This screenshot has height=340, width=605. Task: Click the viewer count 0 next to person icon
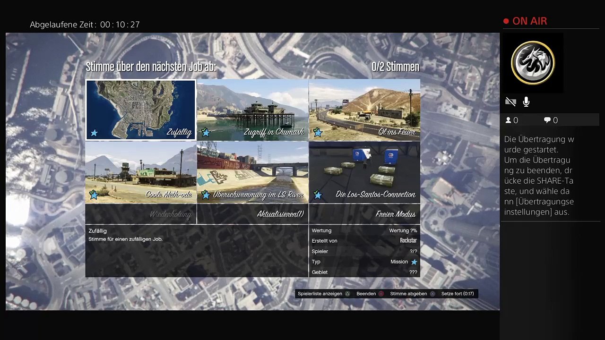point(516,120)
